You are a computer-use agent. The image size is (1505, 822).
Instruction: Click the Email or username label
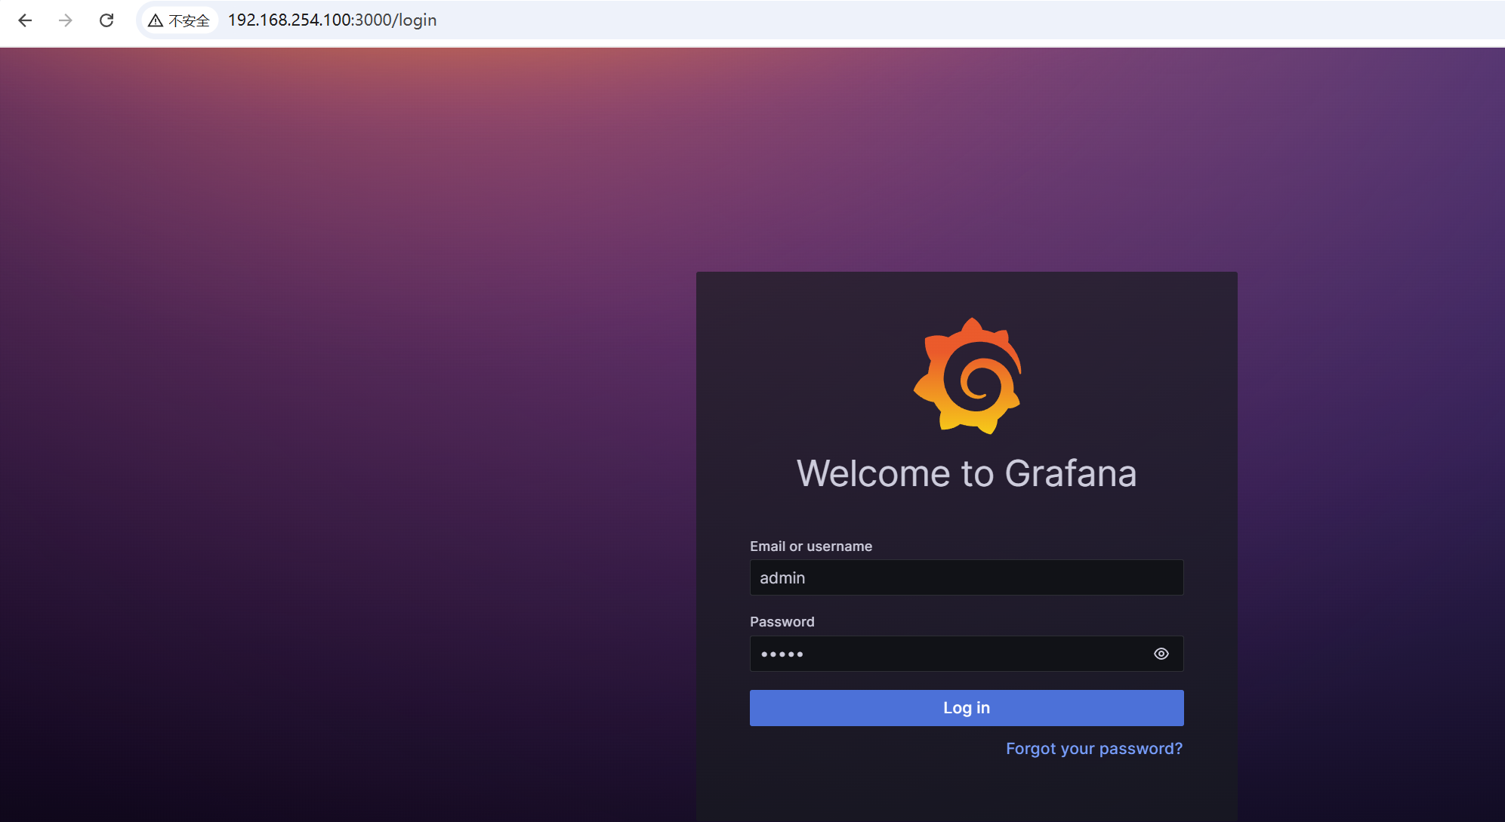click(810, 546)
